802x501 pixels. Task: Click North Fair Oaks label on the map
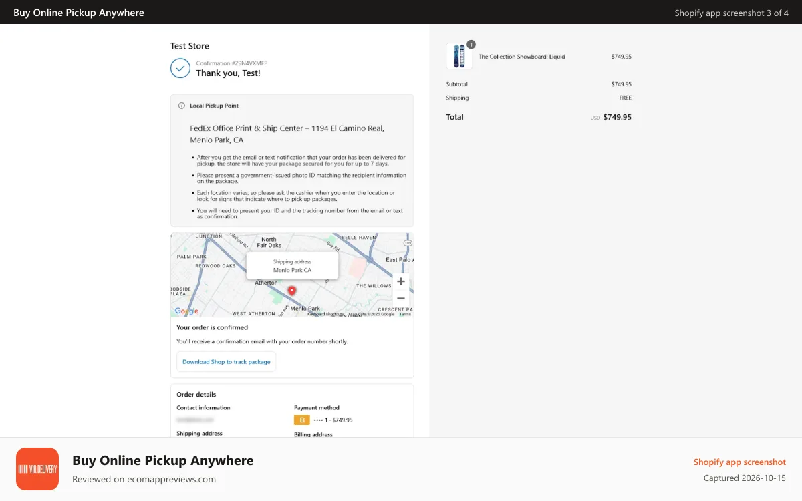[x=269, y=242]
